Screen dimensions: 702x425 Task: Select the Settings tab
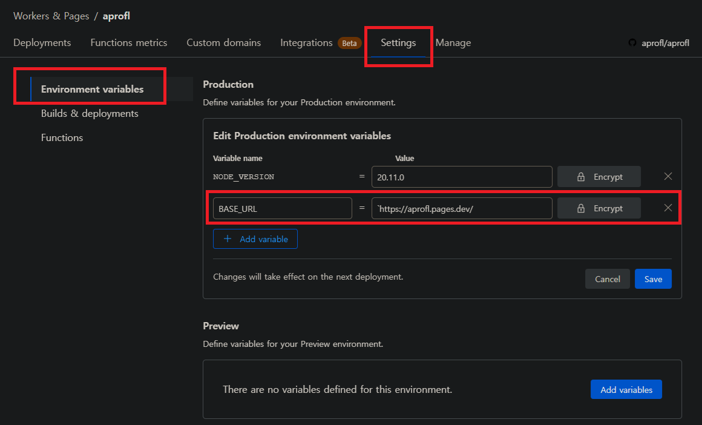tap(398, 42)
